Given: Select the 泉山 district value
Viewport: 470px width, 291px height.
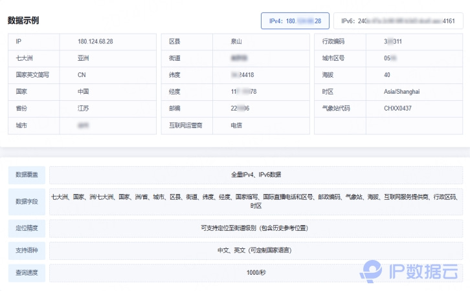Looking at the screenshot, I should [236, 41].
